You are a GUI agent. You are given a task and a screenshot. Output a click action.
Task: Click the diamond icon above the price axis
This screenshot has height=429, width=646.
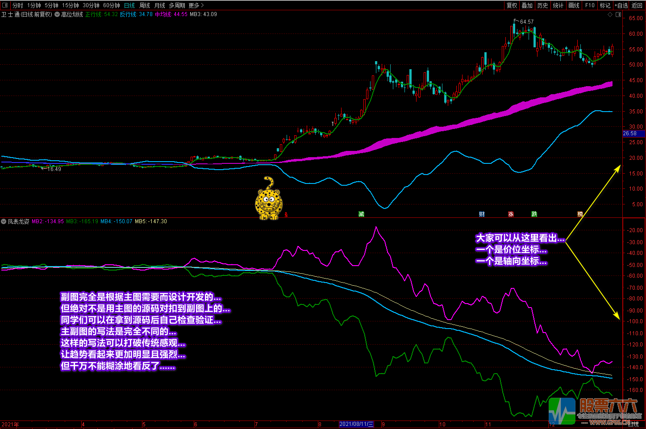610,15
